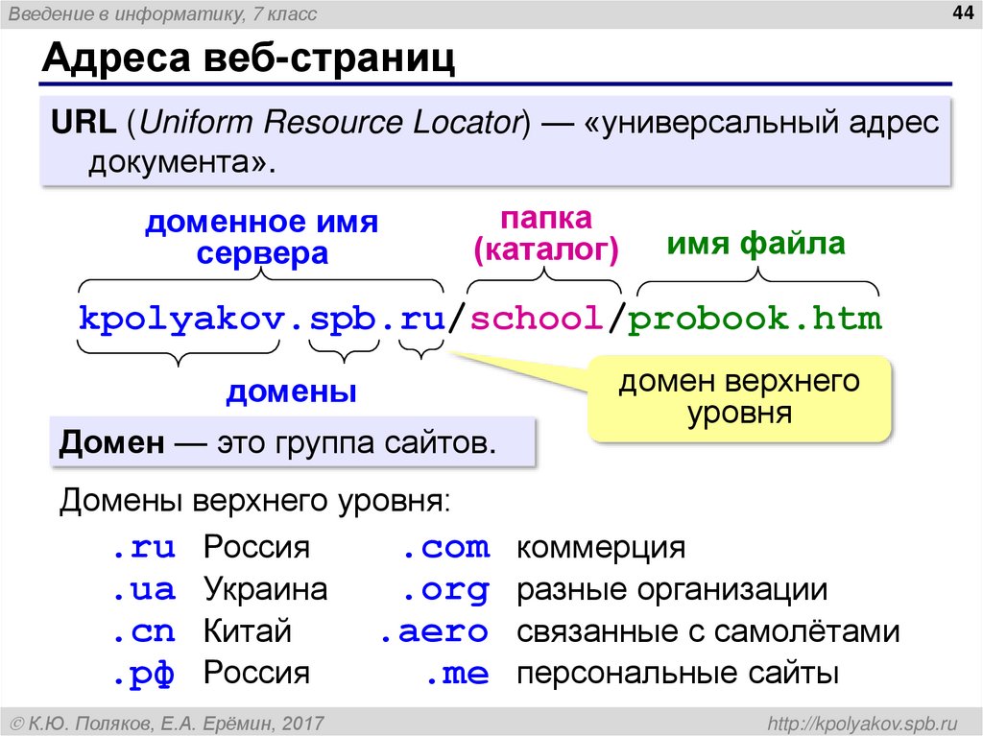Click the filename probook.htm

pos(755,319)
